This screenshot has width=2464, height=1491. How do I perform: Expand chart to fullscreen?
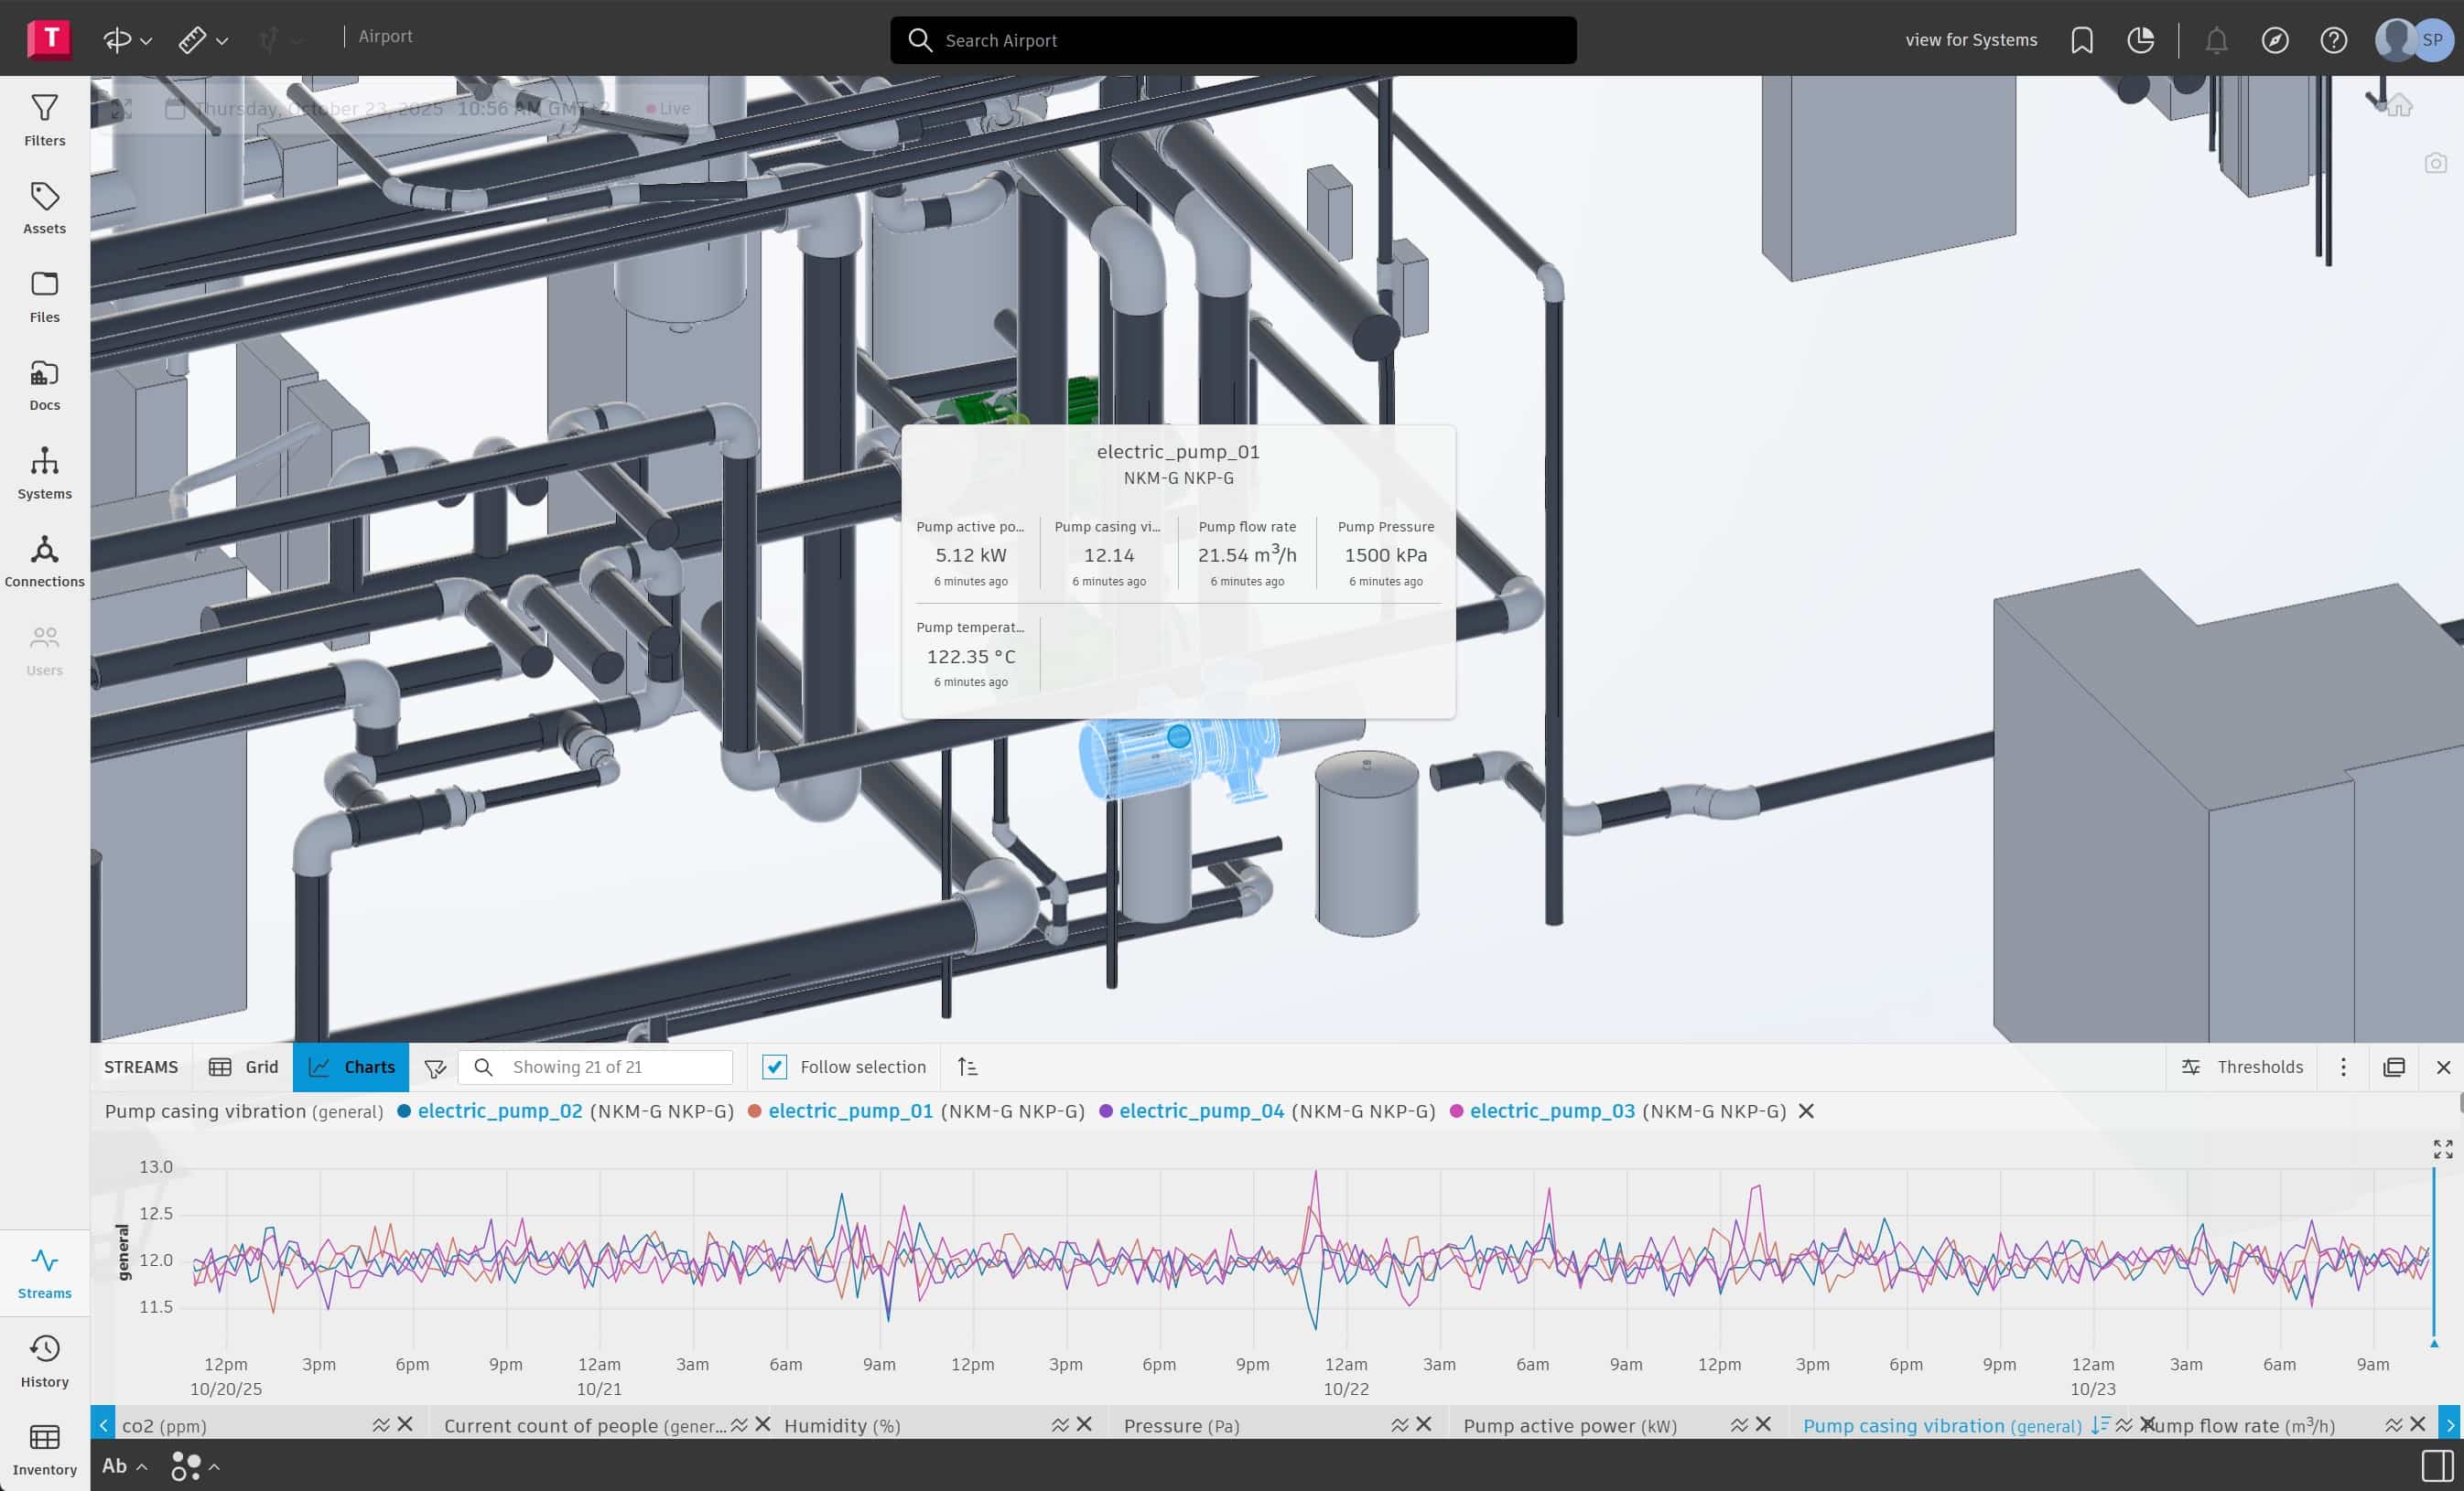click(x=2443, y=1149)
